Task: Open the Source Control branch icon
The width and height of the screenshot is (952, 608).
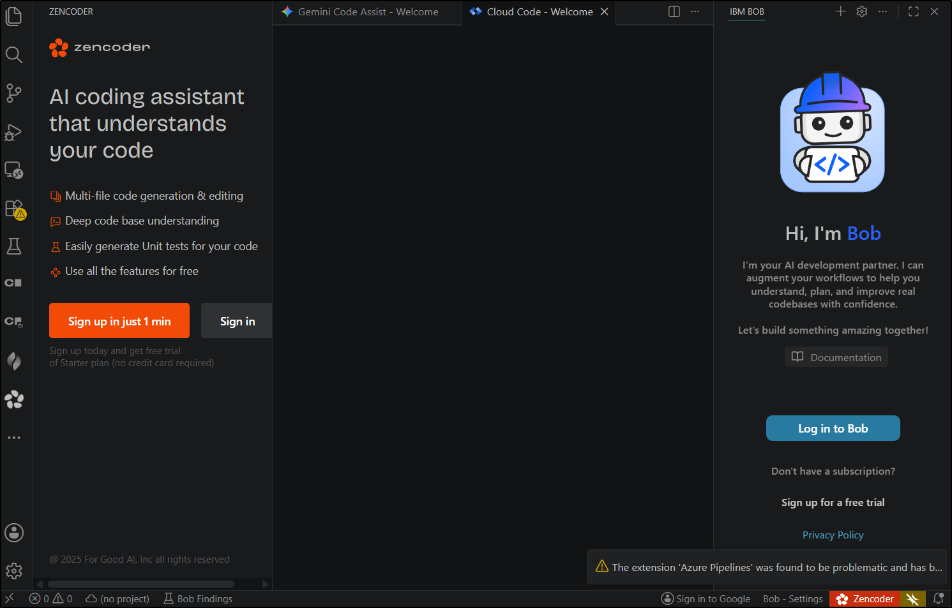Action: tap(14, 93)
